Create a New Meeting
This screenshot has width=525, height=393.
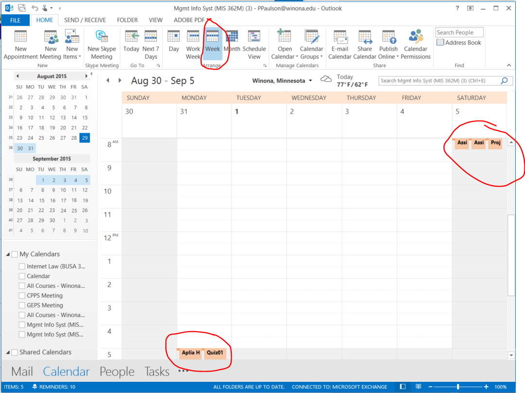51,45
